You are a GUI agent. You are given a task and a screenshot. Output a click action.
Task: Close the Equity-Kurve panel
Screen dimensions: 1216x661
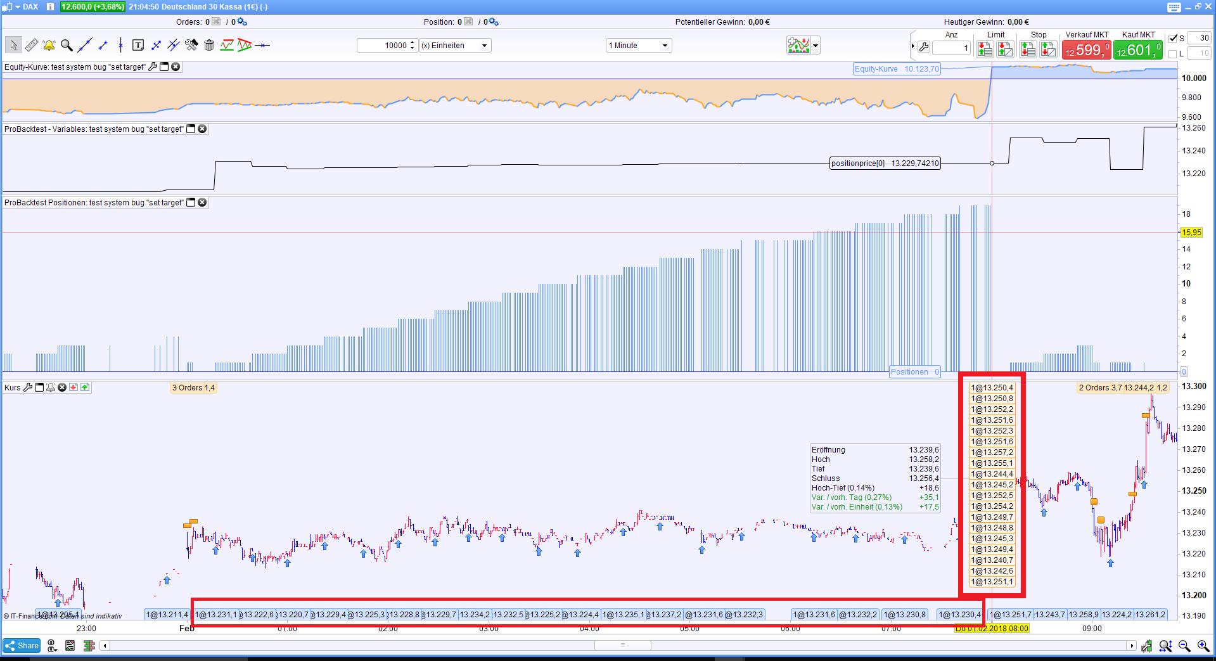(x=176, y=67)
